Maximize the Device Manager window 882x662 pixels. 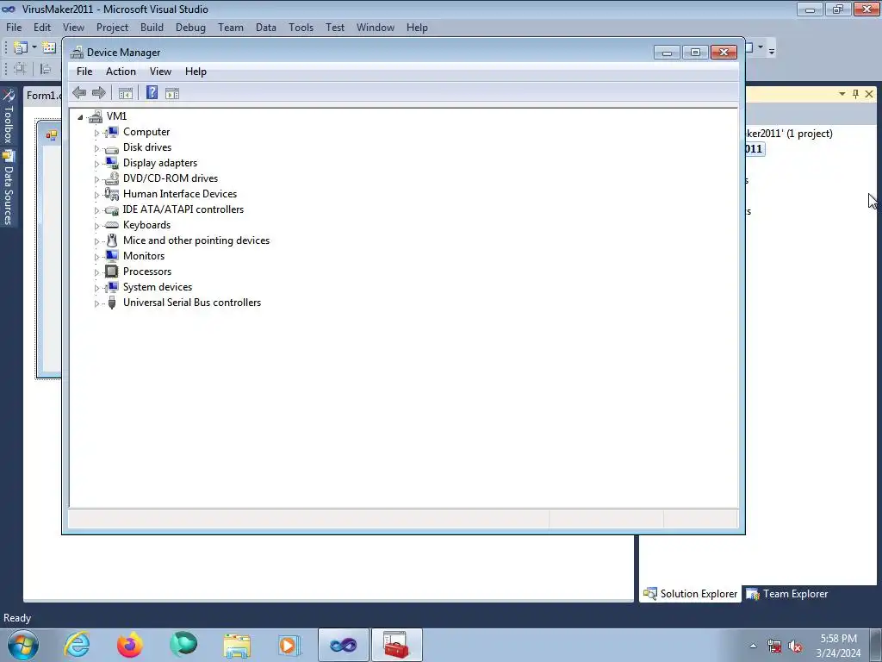point(695,53)
